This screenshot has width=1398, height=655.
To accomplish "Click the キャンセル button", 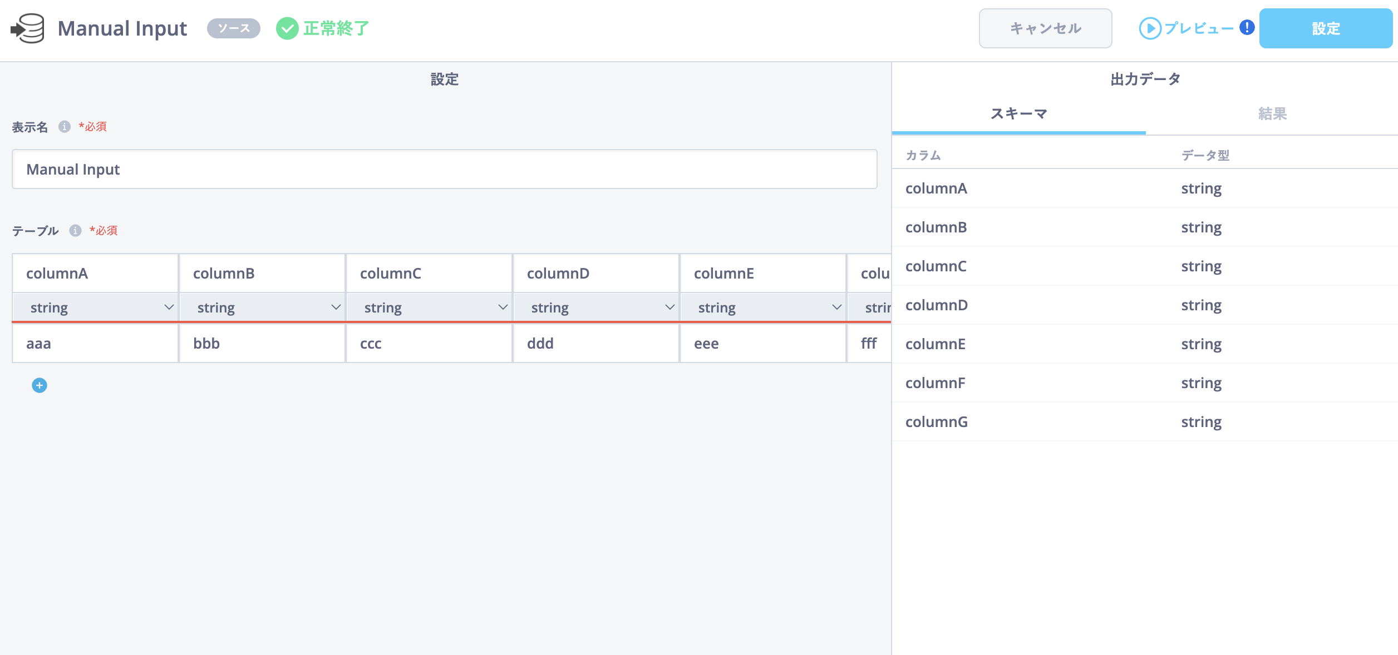I will (1046, 28).
